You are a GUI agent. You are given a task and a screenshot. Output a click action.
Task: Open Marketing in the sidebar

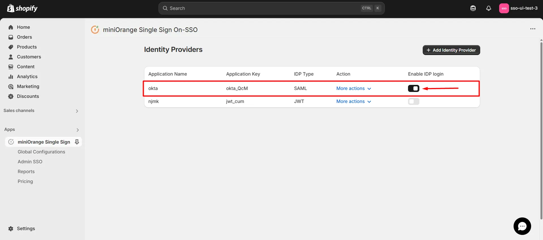coord(28,87)
